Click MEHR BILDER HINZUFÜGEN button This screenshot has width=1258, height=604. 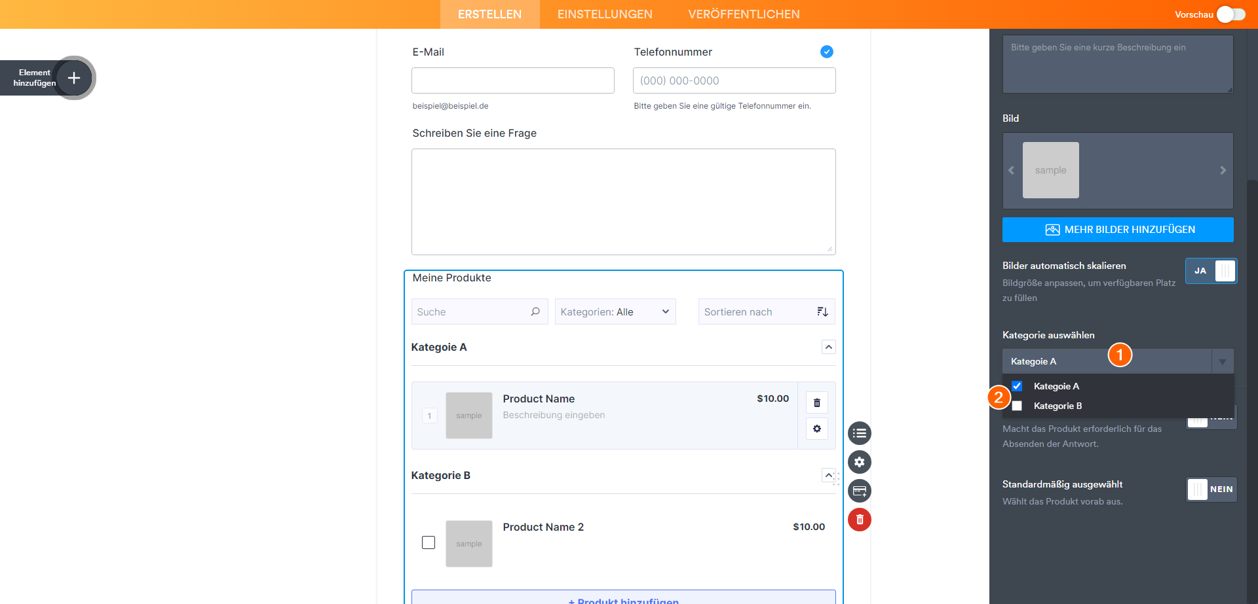tap(1118, 230)
